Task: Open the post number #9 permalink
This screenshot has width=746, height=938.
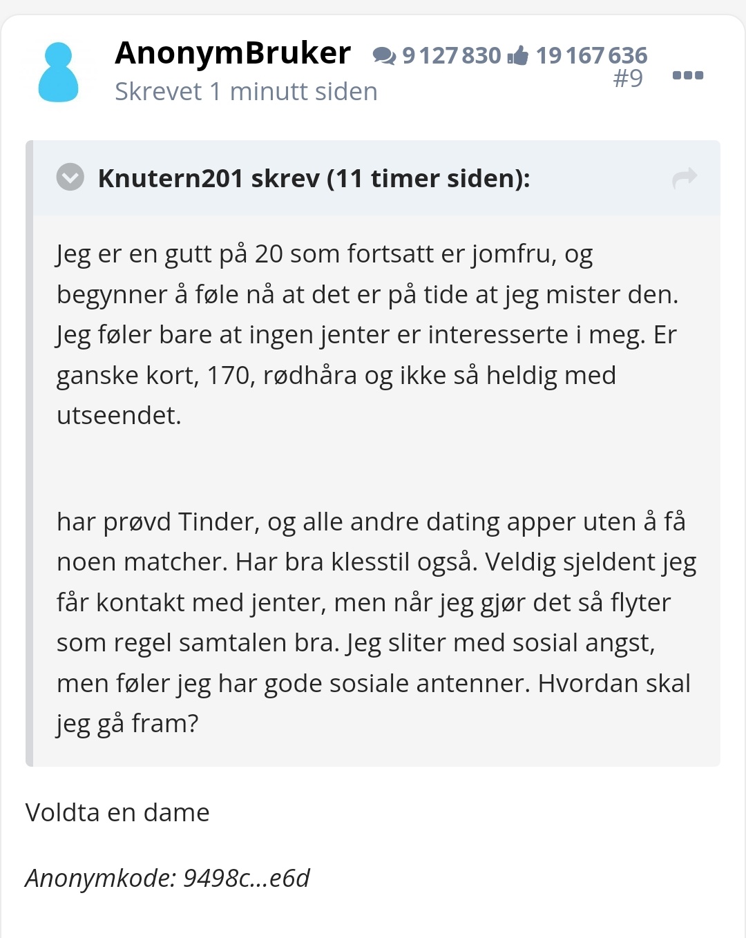Action: point(628,78)
